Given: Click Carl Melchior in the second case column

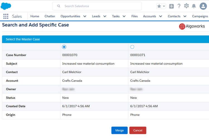Looking at the screenshot, I should click(140, 72).
